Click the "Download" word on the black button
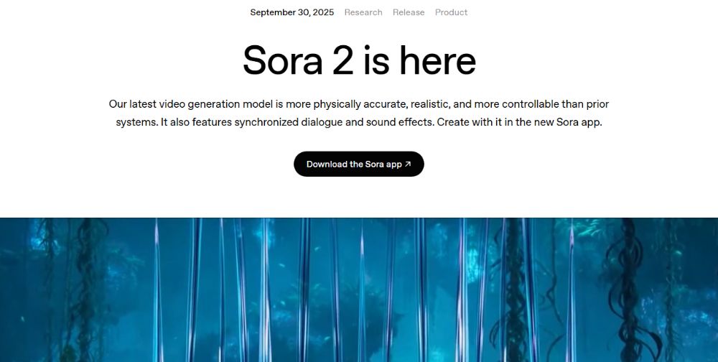Viewport: 718px width, 362px height. 326,164
